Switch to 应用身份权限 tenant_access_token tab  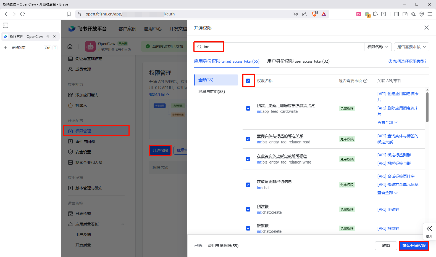227,61
